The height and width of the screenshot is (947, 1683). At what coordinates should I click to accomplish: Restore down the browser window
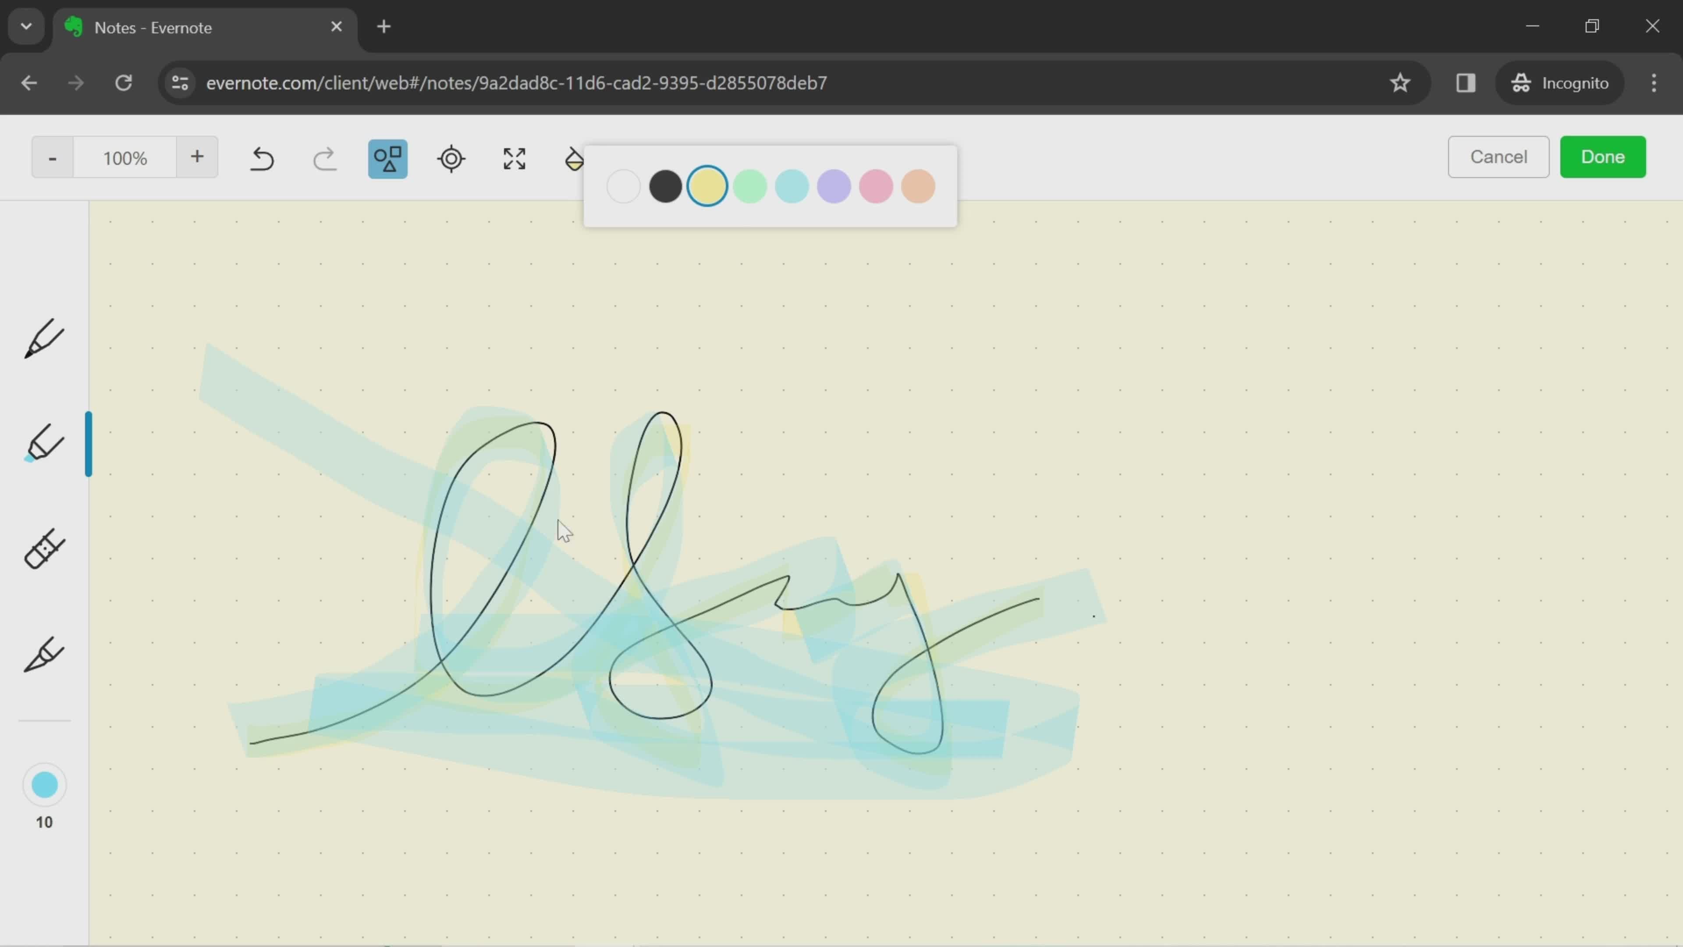(x=1592, y=26)
